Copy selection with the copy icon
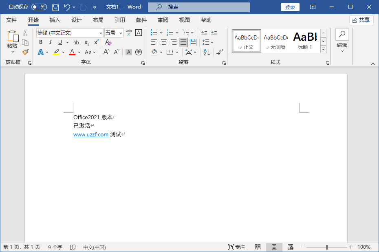Viewport: 379px width, 252px height. [x=25, y=42]
